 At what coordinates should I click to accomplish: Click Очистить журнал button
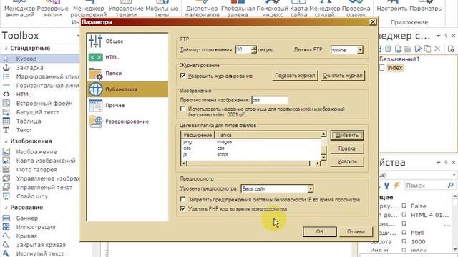point(342,76)
